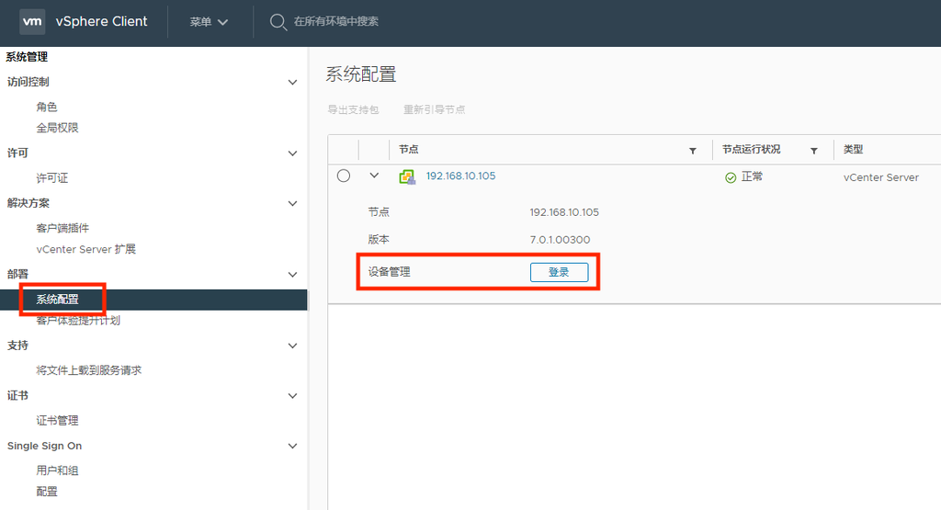This screenshot has width=941, height=510.
Task: Click the 节点 column header
Action: 409,150
